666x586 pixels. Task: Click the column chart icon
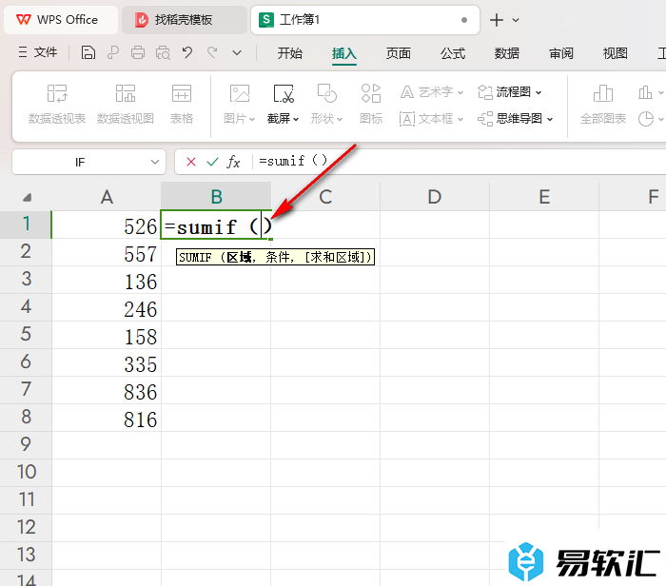(645, 92)
